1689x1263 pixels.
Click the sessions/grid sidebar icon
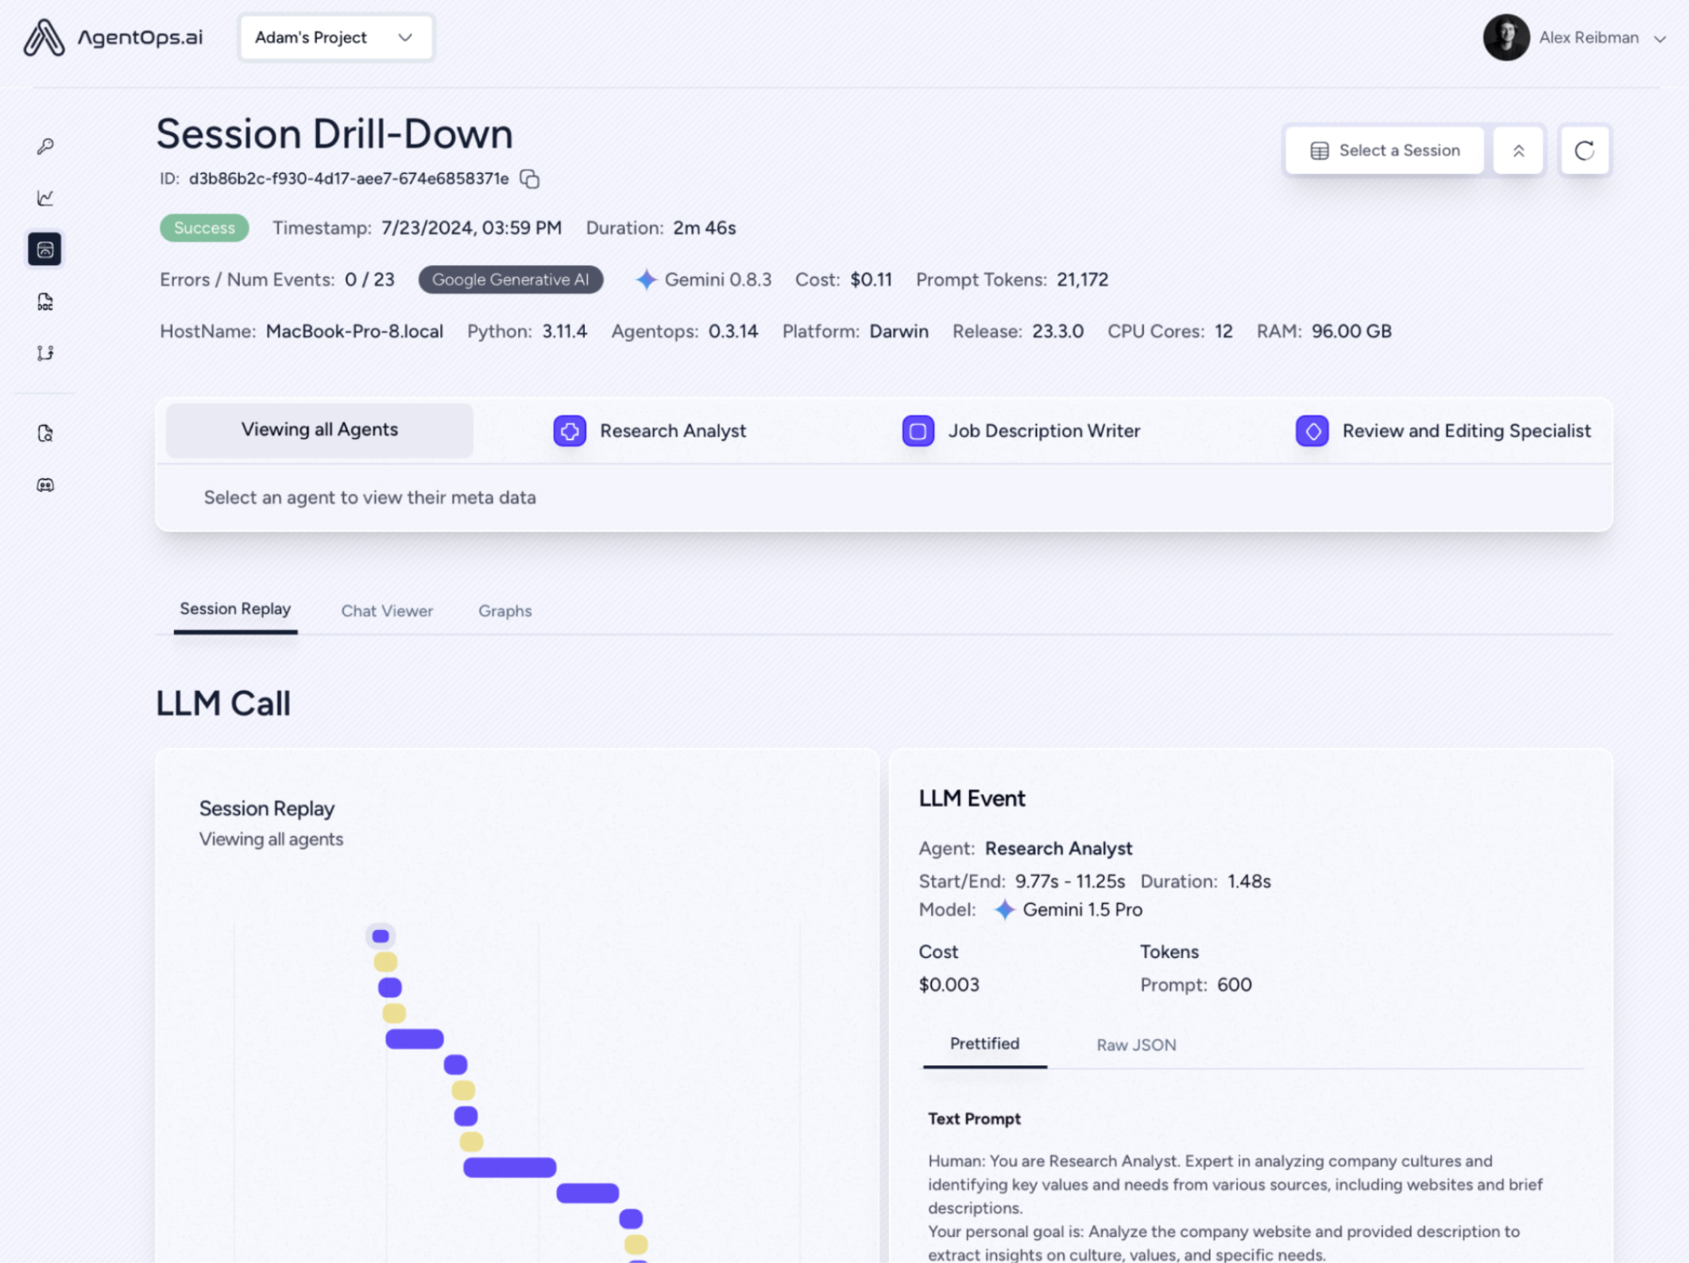[x=45, y=248]
